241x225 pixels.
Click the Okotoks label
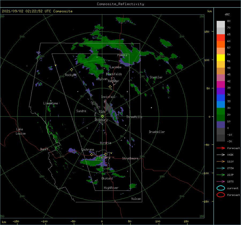pos(107,178)
